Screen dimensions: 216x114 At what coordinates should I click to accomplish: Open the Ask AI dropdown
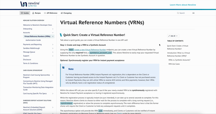(x=173, y=36)
